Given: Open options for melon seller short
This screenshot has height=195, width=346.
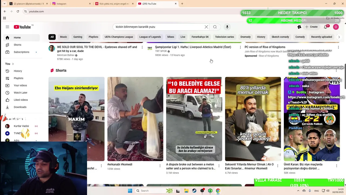Looking at the screenshot, I should click(x=219, y=166).
